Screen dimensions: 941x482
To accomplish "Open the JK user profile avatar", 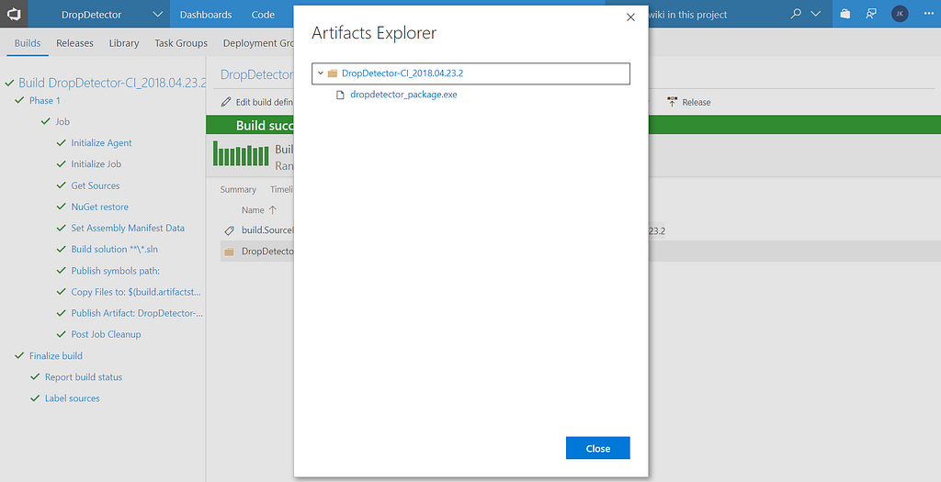I will pyautogui.click(x=900, y=14).
